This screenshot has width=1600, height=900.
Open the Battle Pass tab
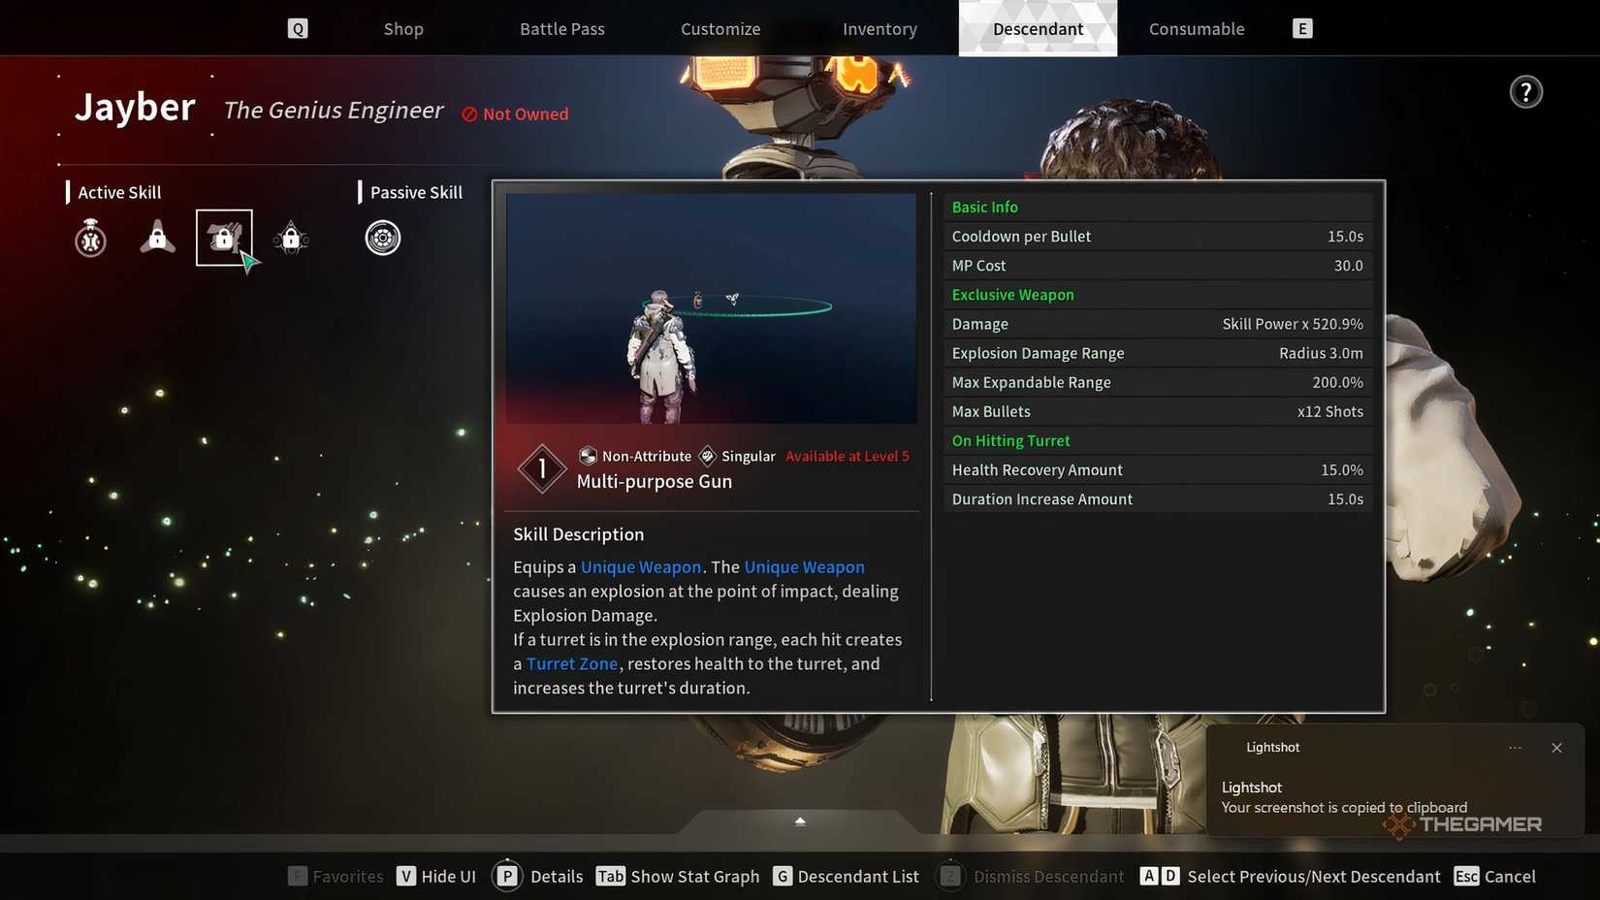(x=562, y=29)
